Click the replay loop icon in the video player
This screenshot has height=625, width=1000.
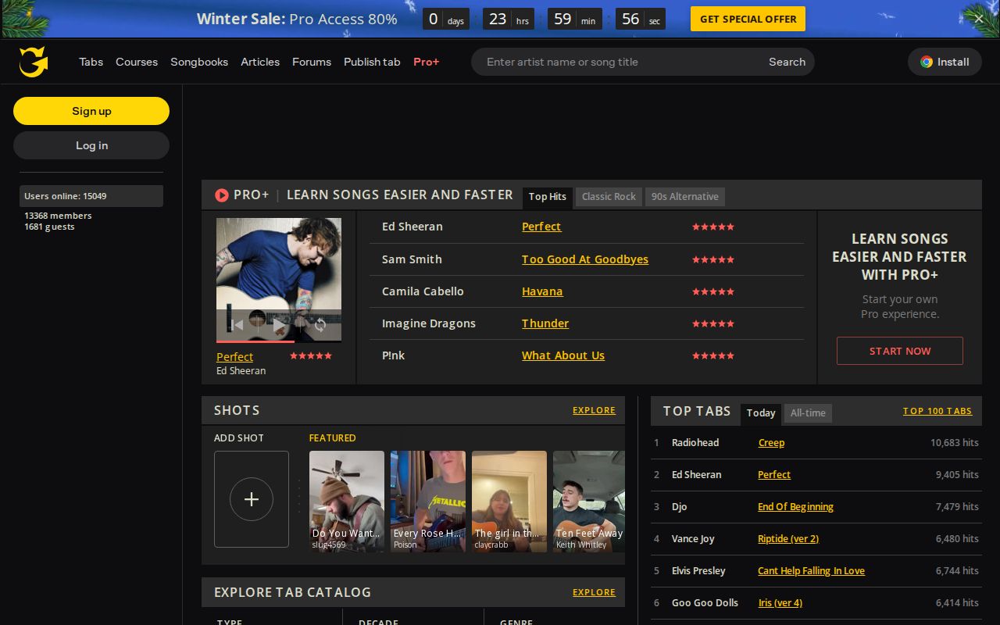(x=320, y=324)
